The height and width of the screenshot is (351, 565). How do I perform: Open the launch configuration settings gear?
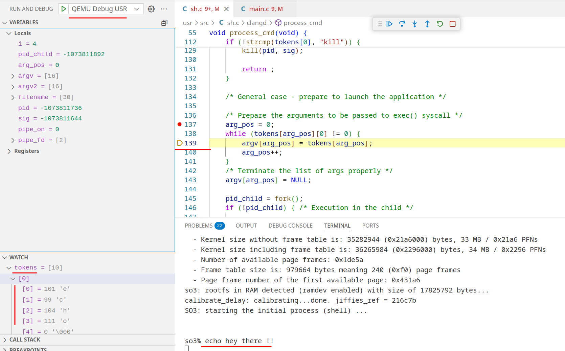point(151,9)
